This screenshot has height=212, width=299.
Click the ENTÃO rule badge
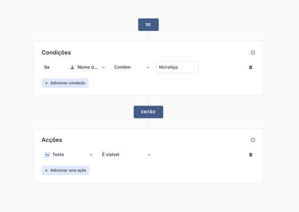[x=148, y=112]
